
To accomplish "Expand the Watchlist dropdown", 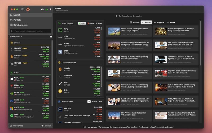I will click(16, 37).
